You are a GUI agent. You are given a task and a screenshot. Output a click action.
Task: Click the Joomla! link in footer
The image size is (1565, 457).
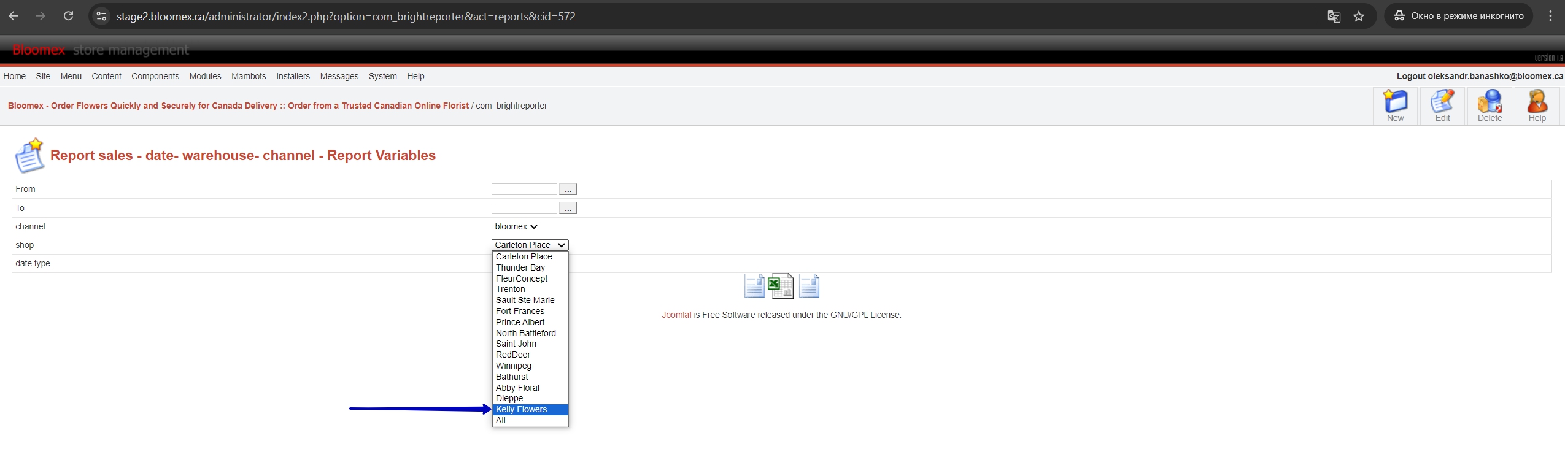[676, 315]
